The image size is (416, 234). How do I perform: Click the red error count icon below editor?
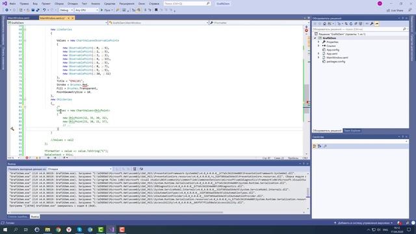coord(27,158)
